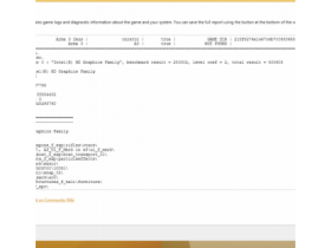Click the long game ID number in the header row
331x248 pixels.
coord(265,39)
